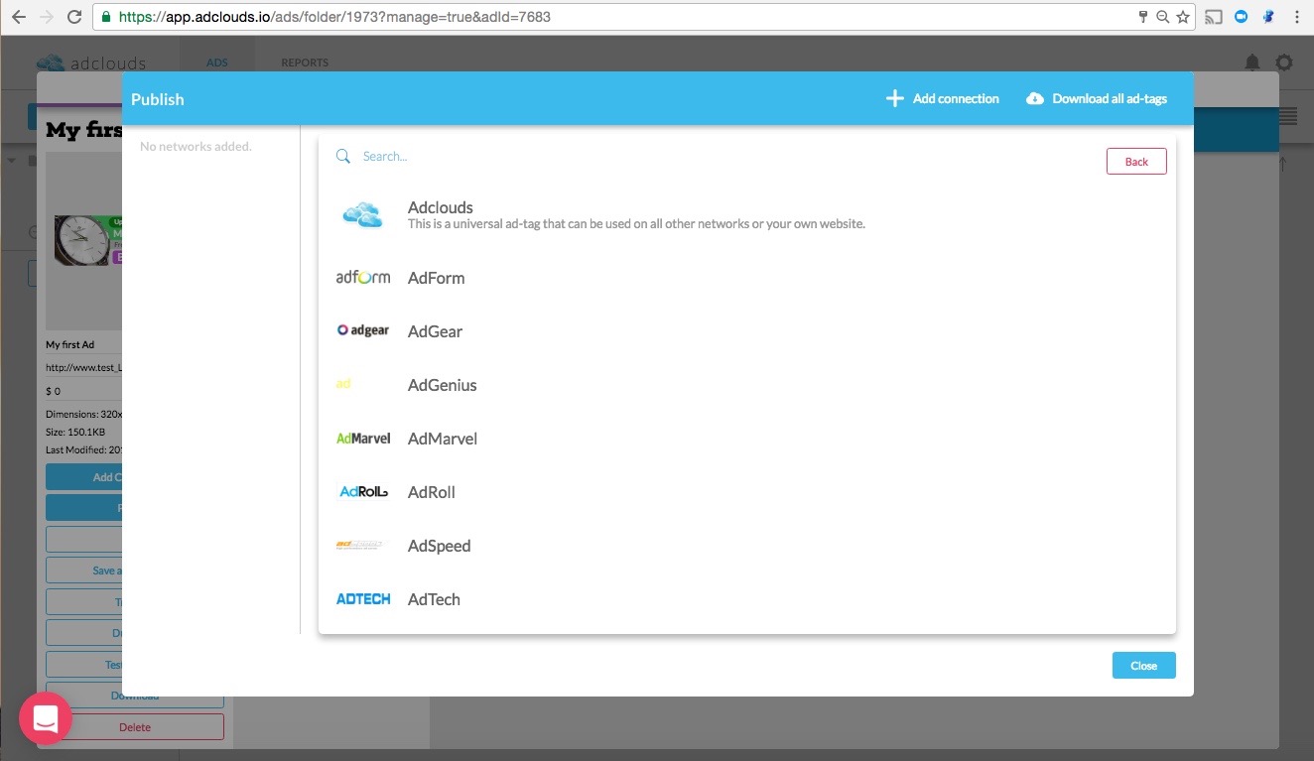Choose the AdMarvel network name
Viewport: 1314px width, 761px height.
click(443, 439)
